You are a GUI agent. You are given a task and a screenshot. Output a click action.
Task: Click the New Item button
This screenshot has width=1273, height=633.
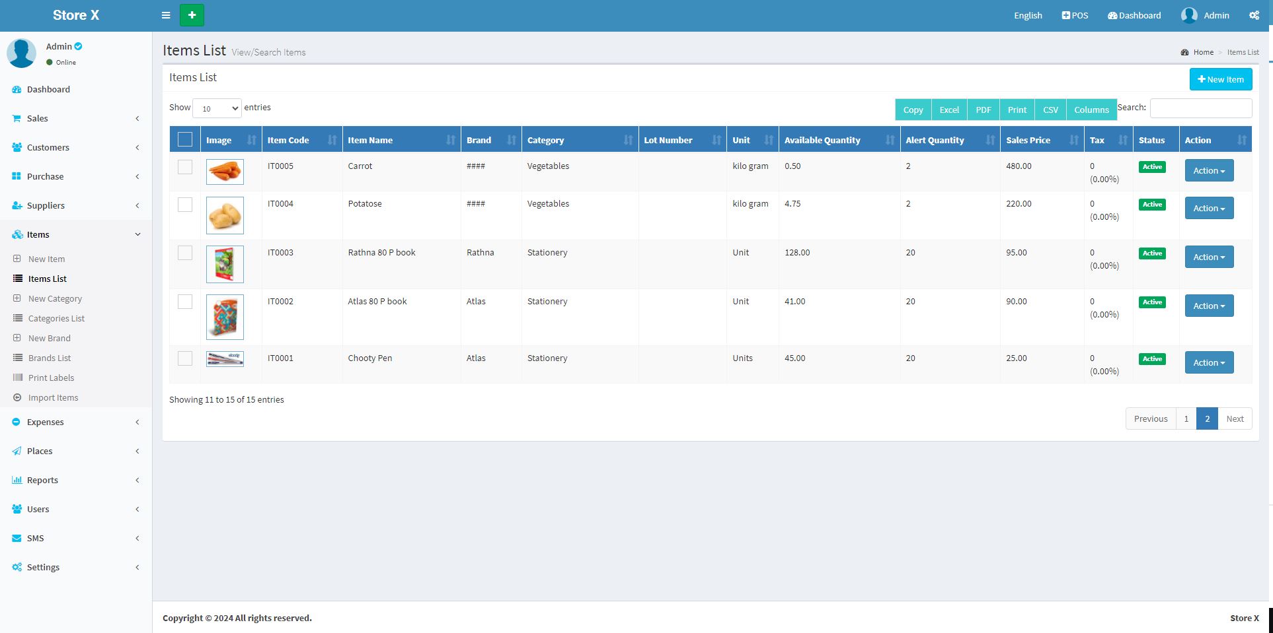1220,79
